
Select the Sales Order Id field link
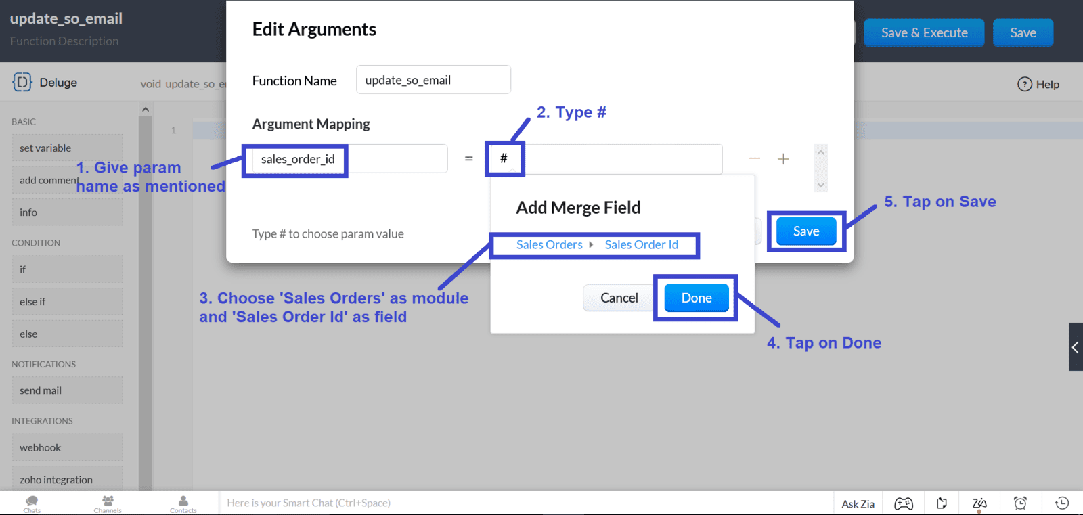(641, 244)
